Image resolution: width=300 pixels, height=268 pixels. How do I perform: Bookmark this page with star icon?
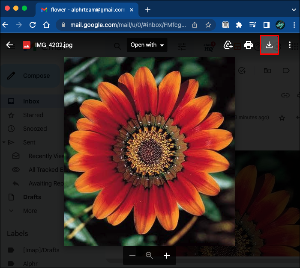pyautogui.click(x=208, y=25)
